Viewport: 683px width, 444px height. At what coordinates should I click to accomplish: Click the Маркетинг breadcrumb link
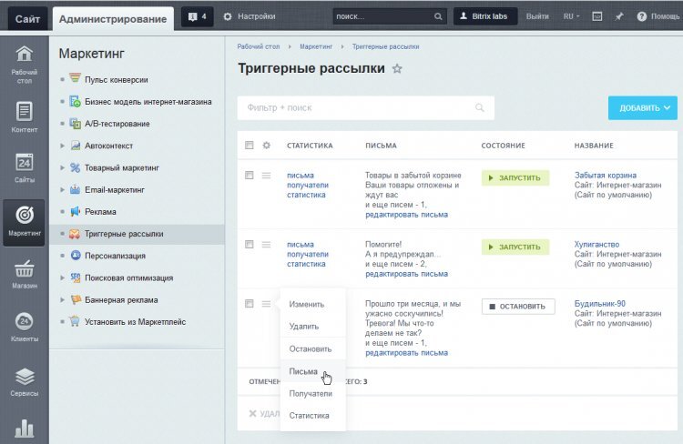pos(316,46)
